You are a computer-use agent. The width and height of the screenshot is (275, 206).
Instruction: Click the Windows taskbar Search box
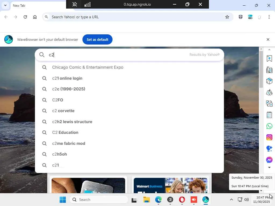pos(99,200)
